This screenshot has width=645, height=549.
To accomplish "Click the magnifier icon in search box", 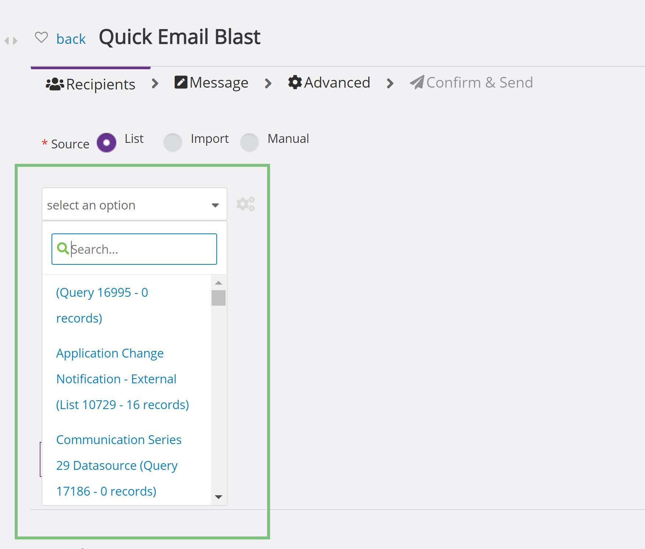I will point(63,248).
